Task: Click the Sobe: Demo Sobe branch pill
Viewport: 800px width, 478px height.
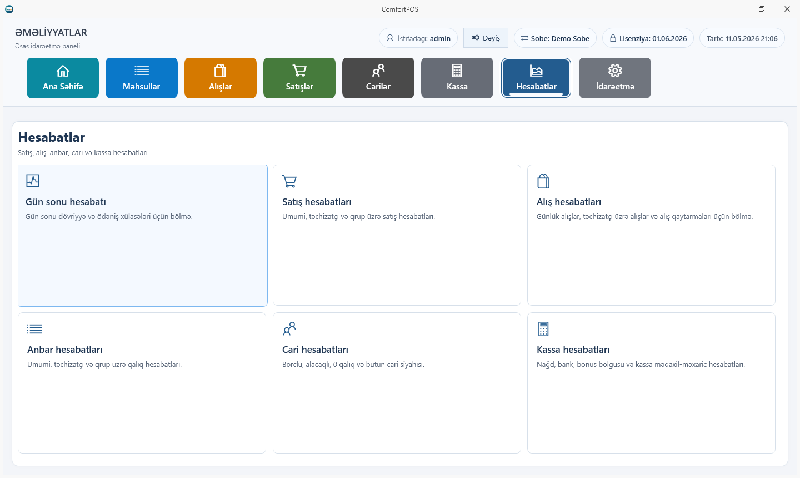Action: [555, 38]
